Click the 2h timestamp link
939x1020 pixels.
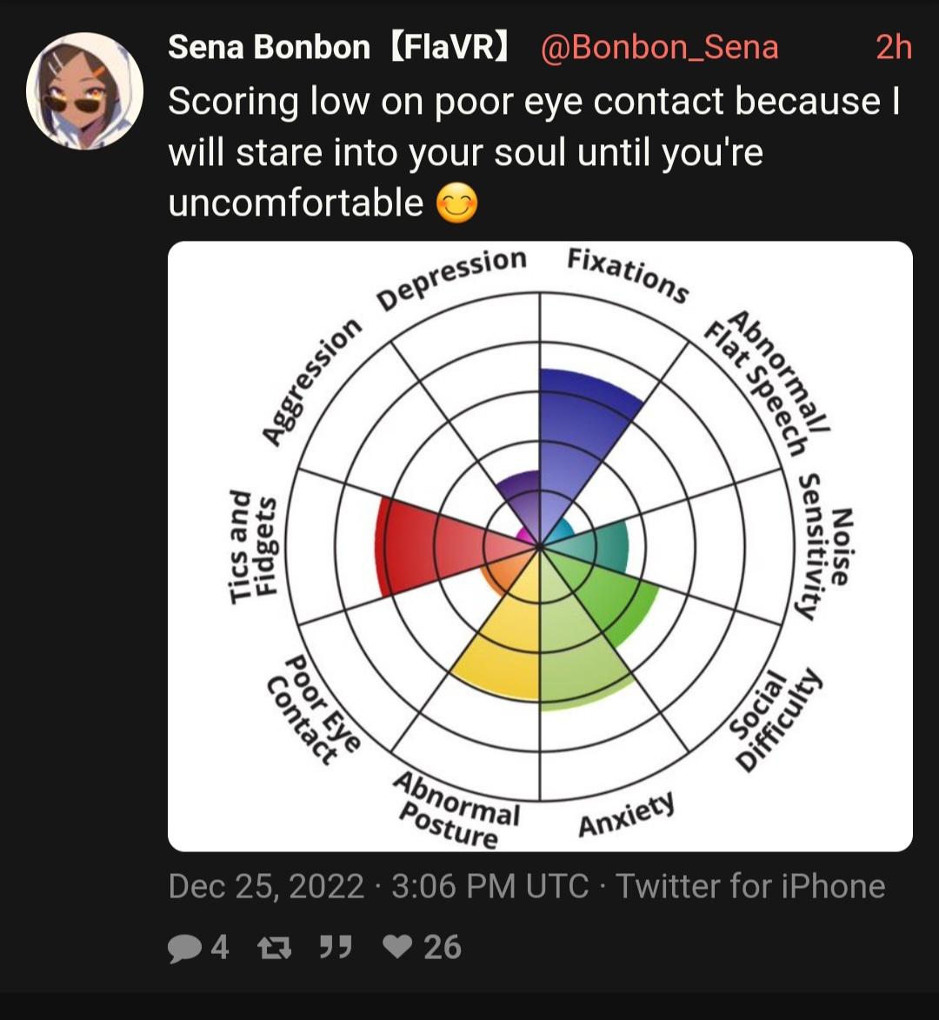pos(894,47)
